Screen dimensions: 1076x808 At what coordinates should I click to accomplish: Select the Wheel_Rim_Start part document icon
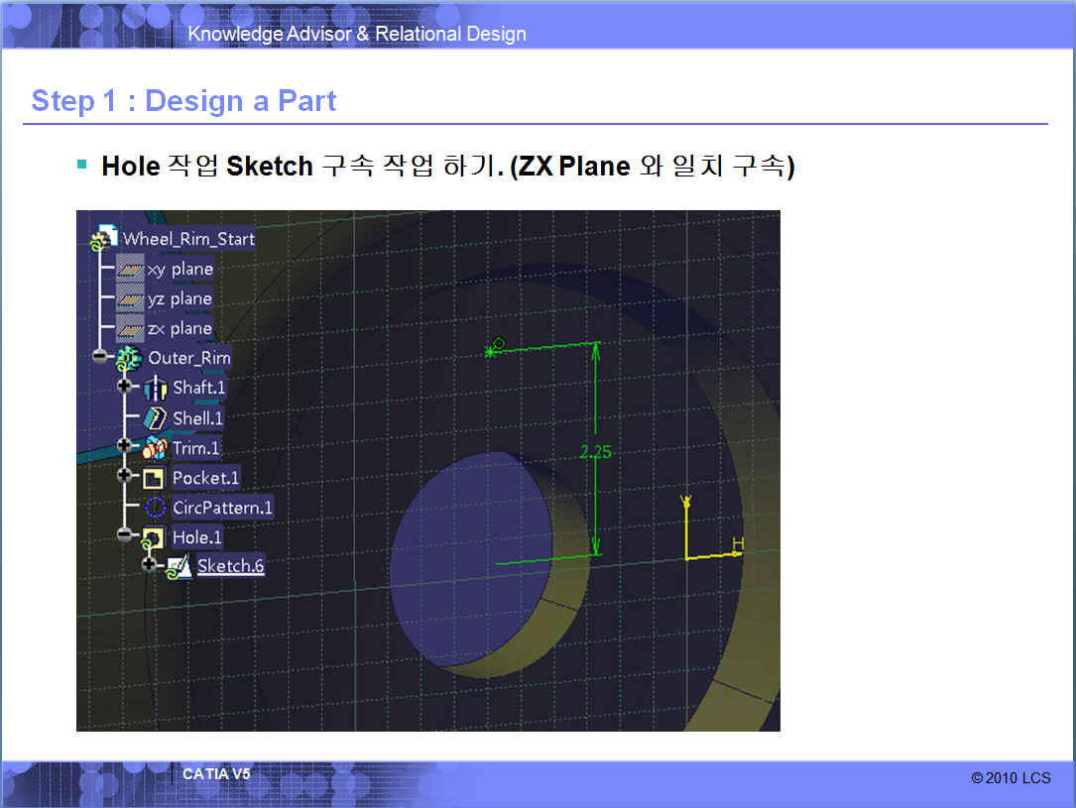(102, 239)
